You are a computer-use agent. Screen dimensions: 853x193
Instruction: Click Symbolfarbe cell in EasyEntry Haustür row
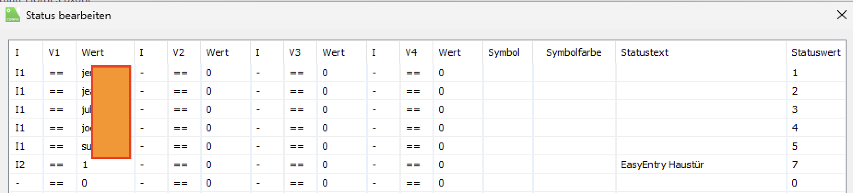(x=574, y=165)
